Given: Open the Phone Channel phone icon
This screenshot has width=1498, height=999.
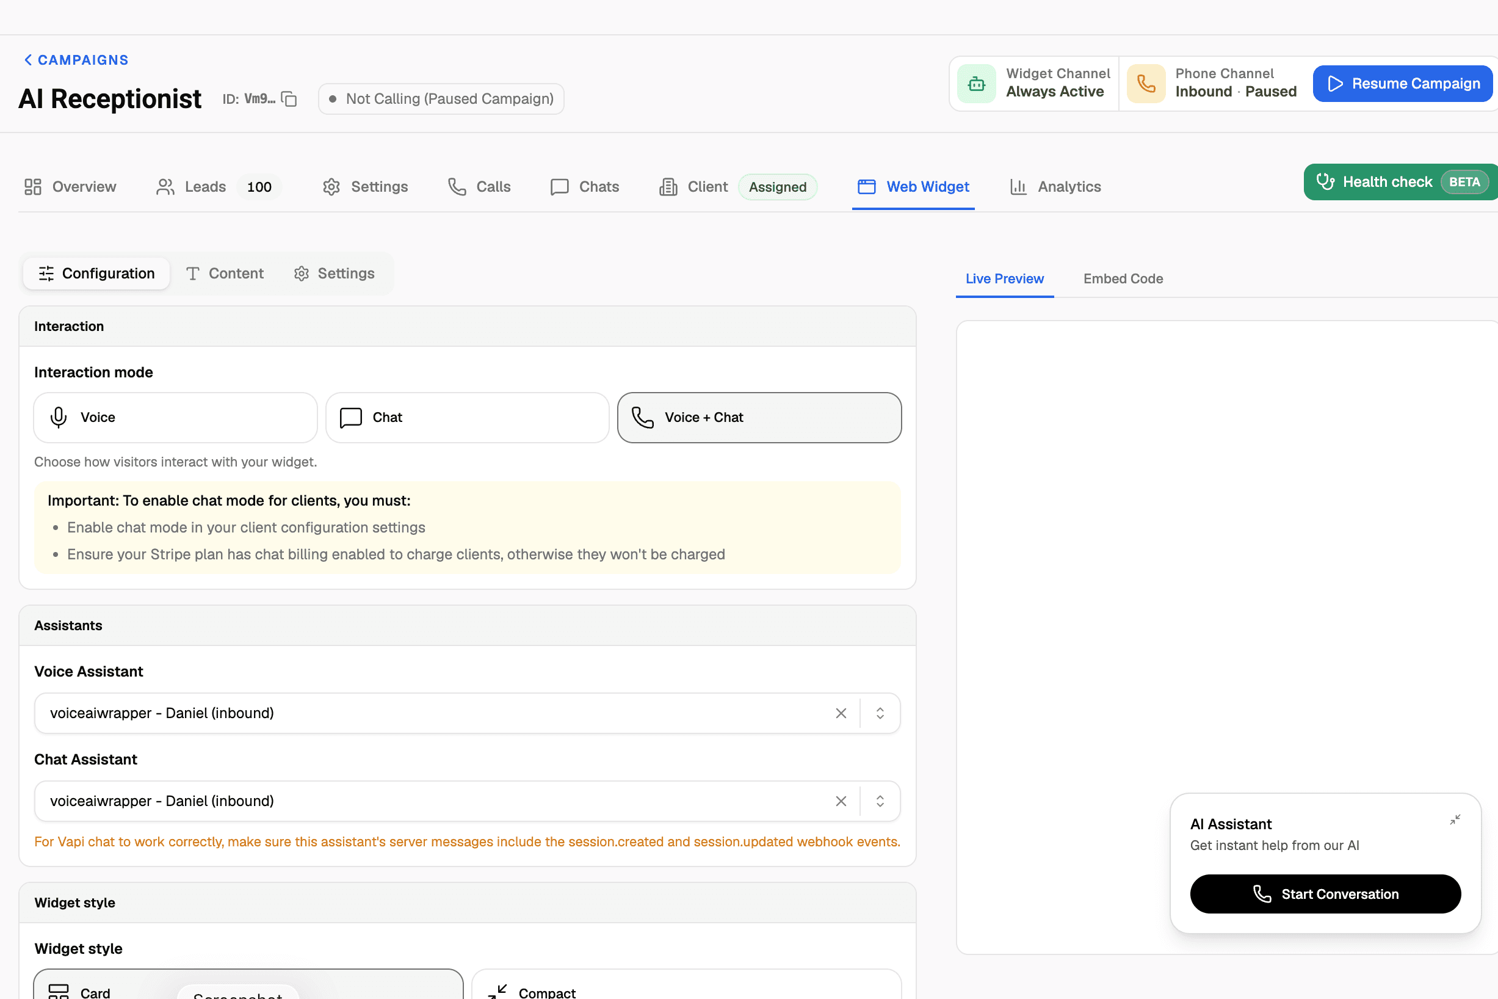Looking at the screenshot, I should pos(1146,84).
